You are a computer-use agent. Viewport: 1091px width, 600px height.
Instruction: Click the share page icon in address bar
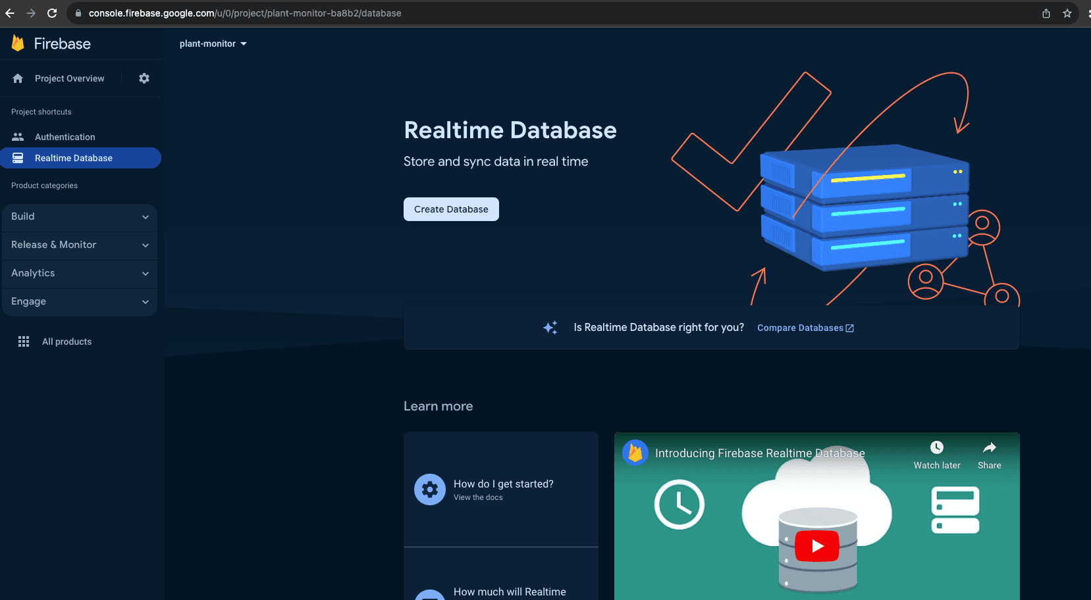(1046, 13)
